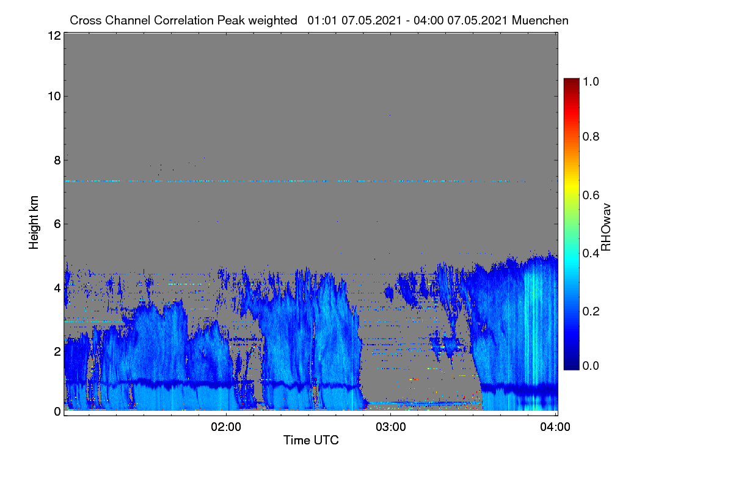Click the station name 'Muenchen'

[x=540, y=20]
